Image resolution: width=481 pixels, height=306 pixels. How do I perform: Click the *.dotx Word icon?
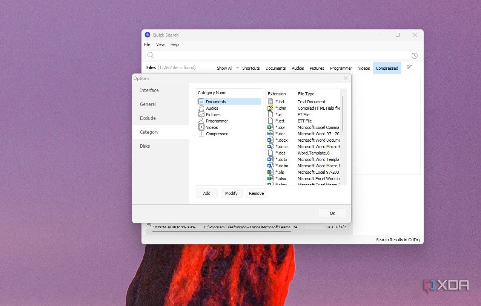click(270, 159)
